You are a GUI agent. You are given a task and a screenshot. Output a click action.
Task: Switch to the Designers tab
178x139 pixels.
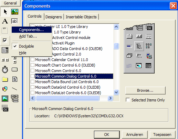coord(54,17)
